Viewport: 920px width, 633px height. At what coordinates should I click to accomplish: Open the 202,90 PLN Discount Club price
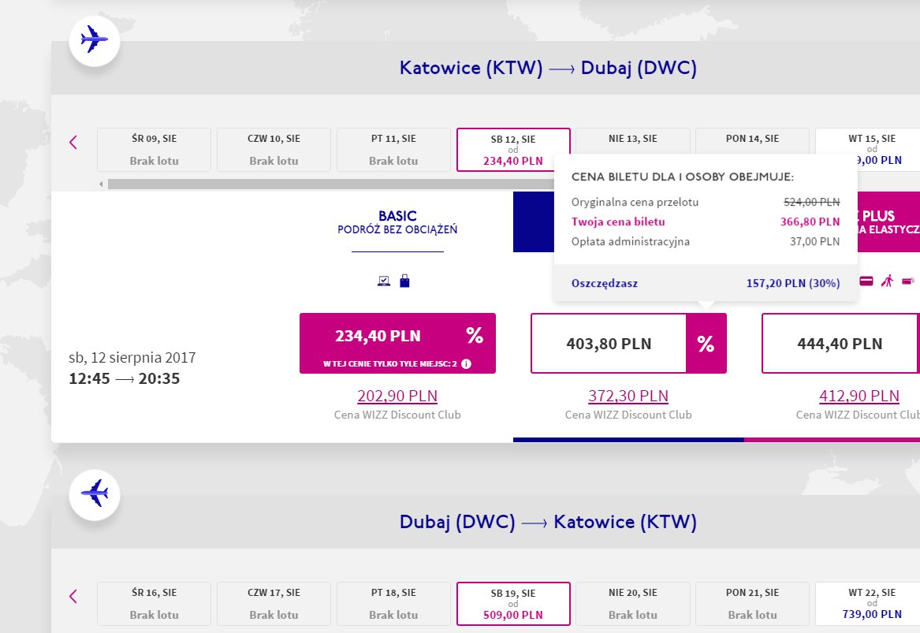point(398,396)
